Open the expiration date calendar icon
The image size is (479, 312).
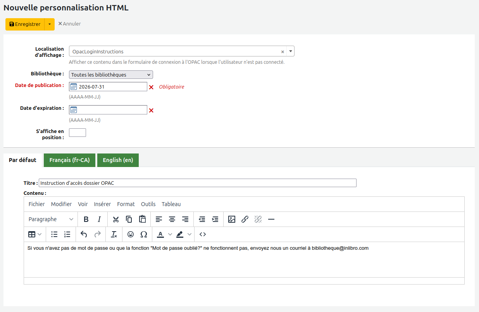pos(74,110)
